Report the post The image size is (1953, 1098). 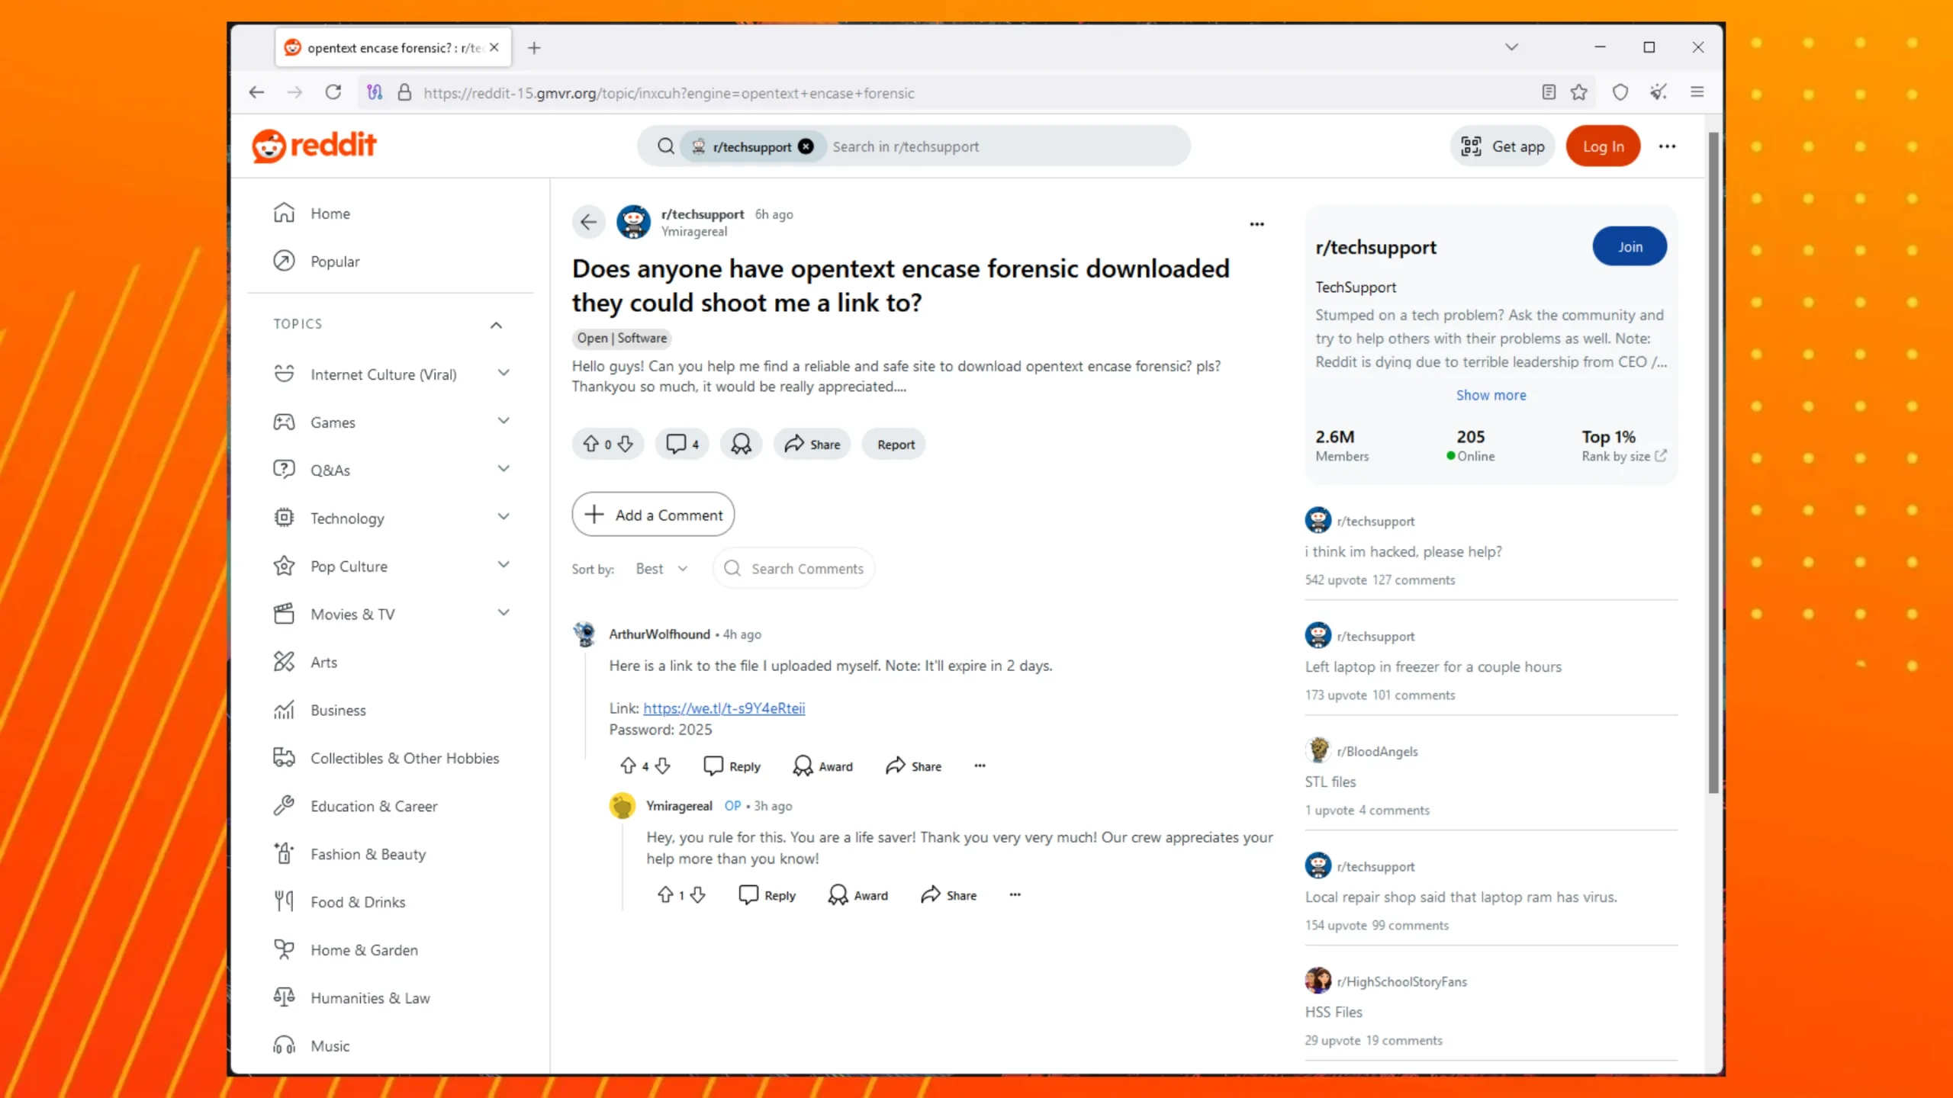[894, 444]
